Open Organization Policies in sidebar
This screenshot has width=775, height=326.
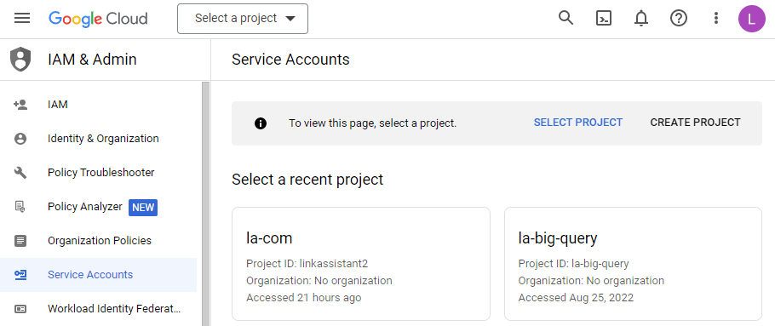(98, 241)
